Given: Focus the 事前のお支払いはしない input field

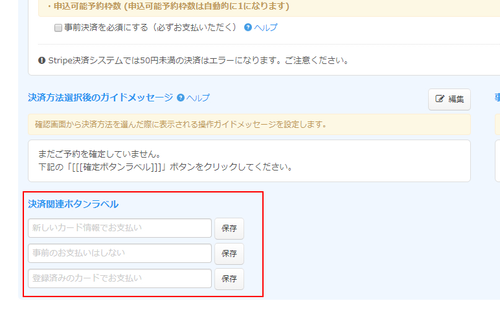Looking at the screenshot, I should (120, 253).
